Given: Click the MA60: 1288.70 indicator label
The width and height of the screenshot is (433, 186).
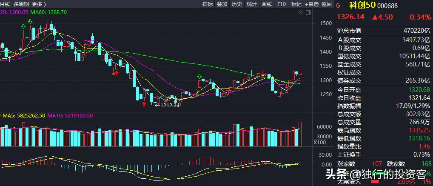Looking at the screenshot, I should pyautogui.click(x=48, y=12).
